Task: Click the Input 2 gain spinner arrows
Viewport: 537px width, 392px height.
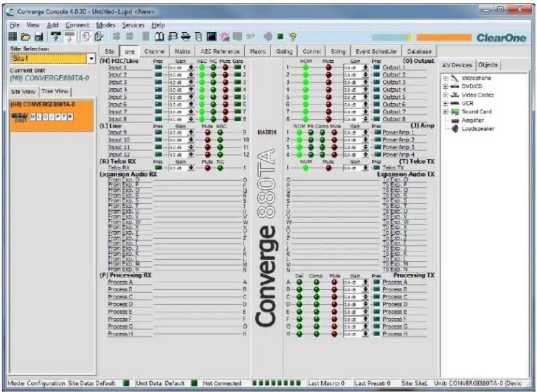Action: point(191,75)
